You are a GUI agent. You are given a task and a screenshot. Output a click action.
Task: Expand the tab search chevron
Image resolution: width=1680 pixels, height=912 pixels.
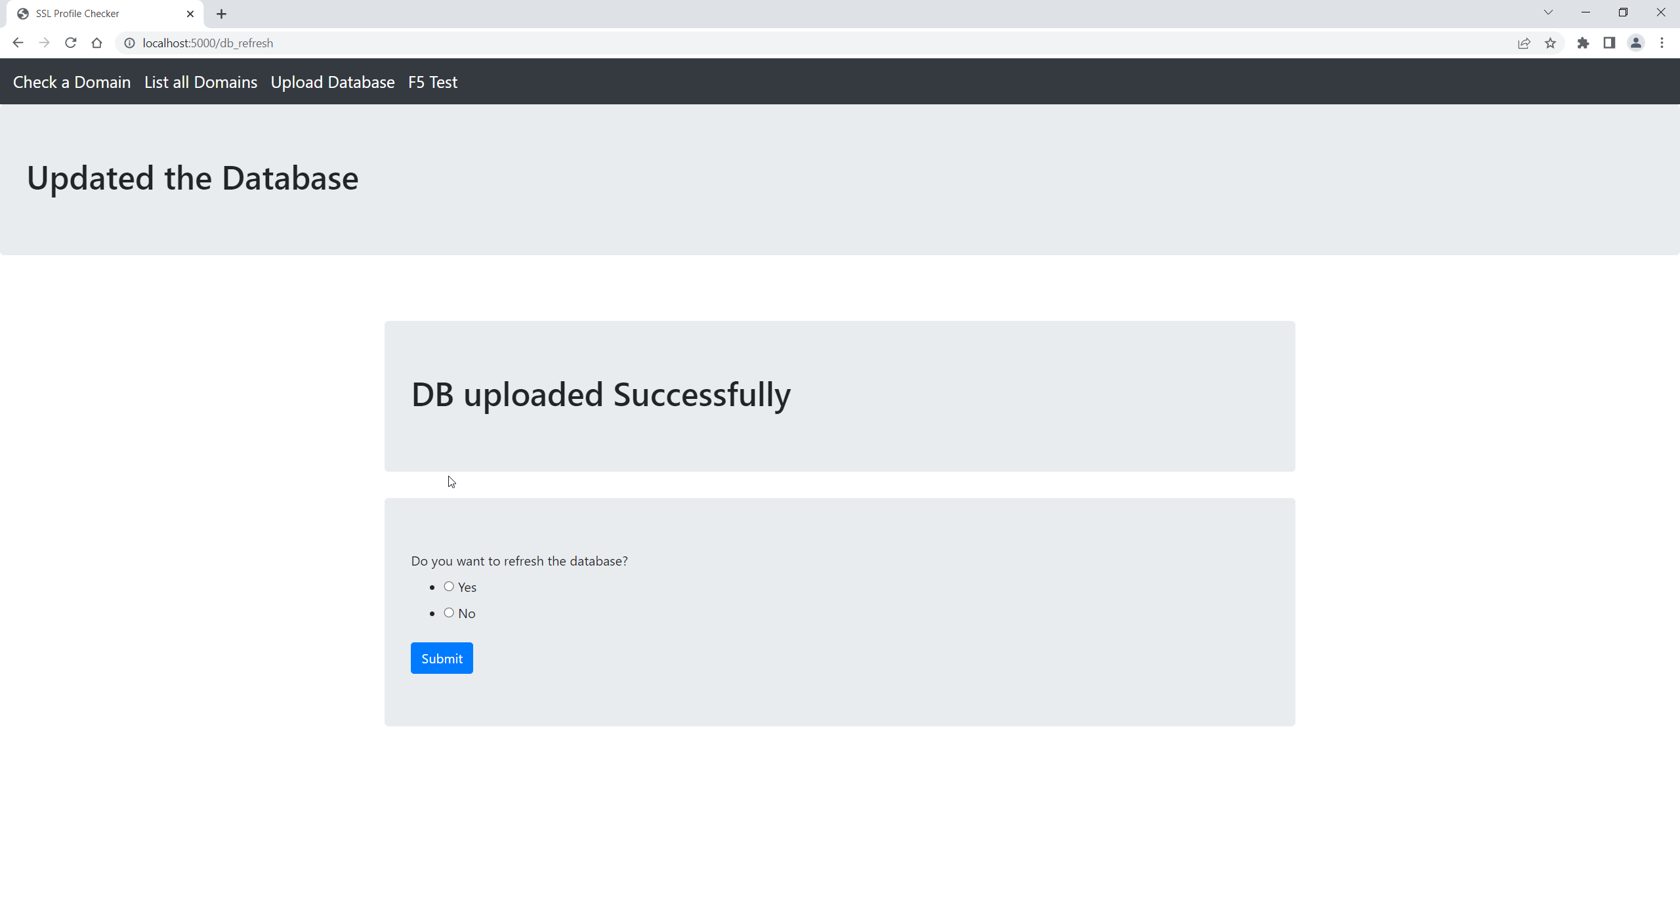[1548, 12]
